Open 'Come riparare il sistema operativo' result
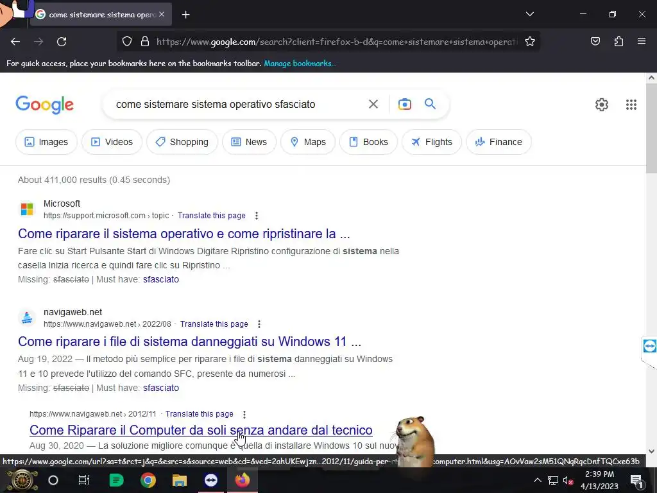This screenshot has width=657, height=493. click(x=184, y=234)
